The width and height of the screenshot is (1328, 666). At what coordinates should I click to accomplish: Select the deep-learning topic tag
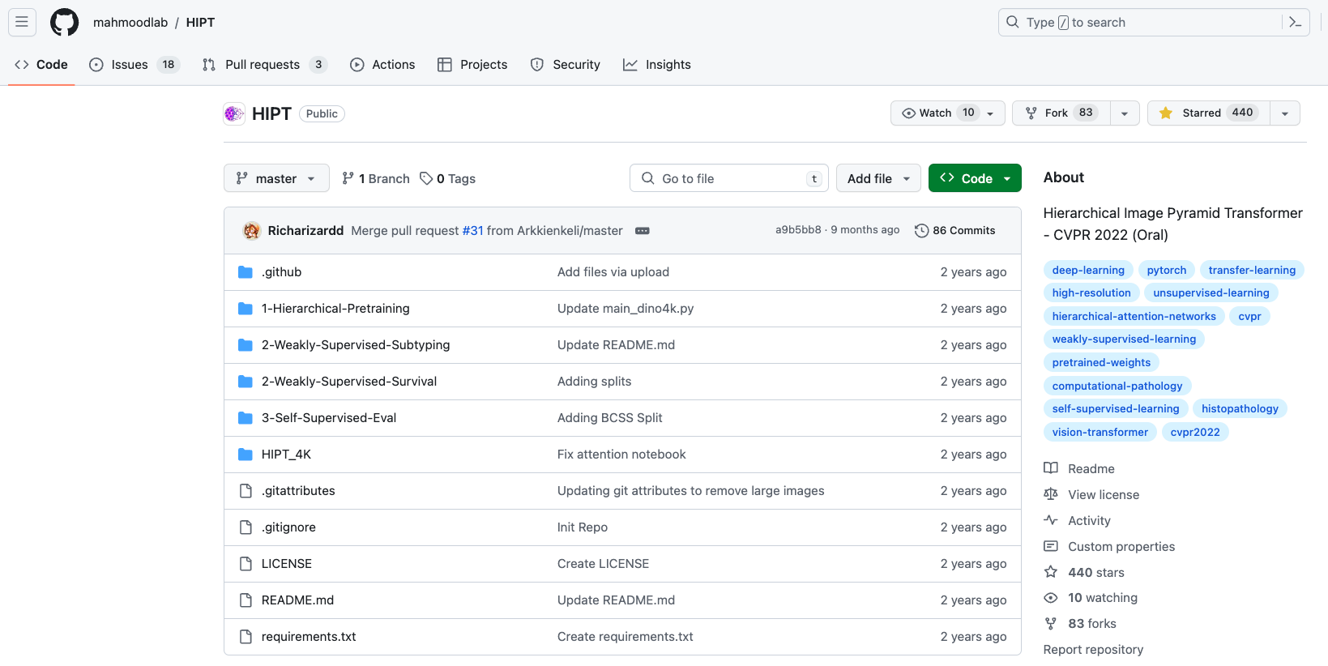(x=1088, y=270)
